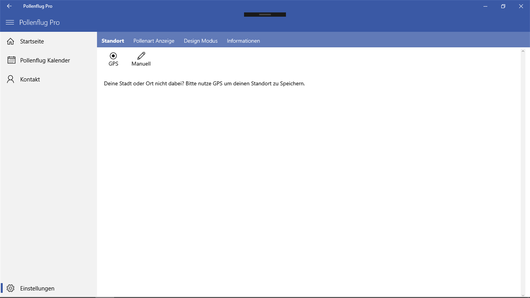This screenshot has width=530, height=298.
Task: Switch to the Standort tab
Action: click(x=113, y=41)
